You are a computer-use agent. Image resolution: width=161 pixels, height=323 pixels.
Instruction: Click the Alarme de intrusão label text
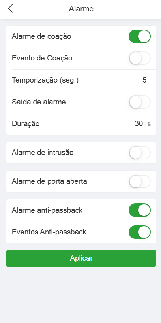(43, 153)
